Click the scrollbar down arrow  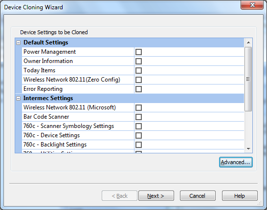tap(248, 149)
